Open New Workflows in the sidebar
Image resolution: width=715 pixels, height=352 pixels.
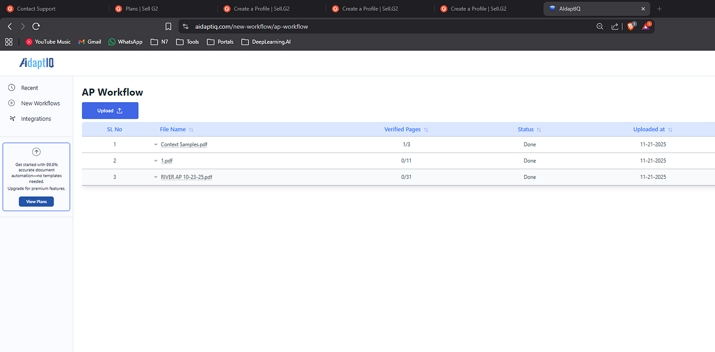[x=41, y=103]
